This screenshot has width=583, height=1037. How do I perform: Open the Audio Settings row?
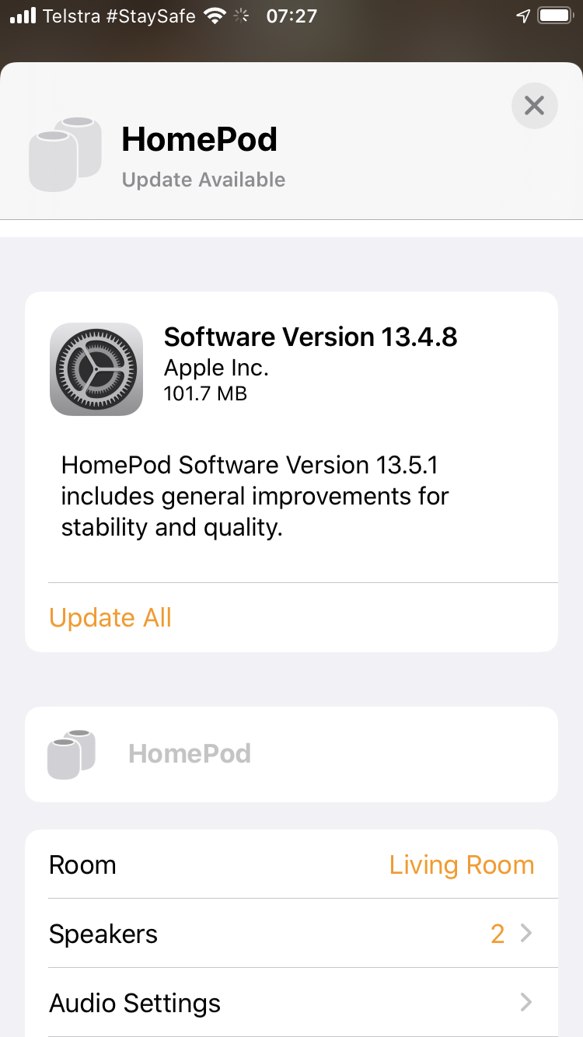[291, 1002]
